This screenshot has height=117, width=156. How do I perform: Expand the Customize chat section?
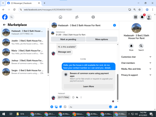[136, 57]
